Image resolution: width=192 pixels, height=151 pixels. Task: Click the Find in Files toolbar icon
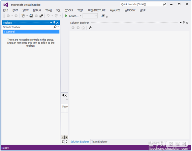click(x=103, y=15)
